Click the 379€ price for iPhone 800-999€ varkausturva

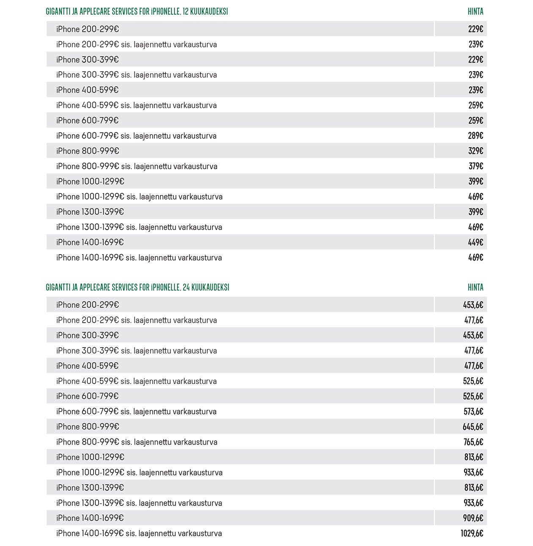click(x=475, y=166)
